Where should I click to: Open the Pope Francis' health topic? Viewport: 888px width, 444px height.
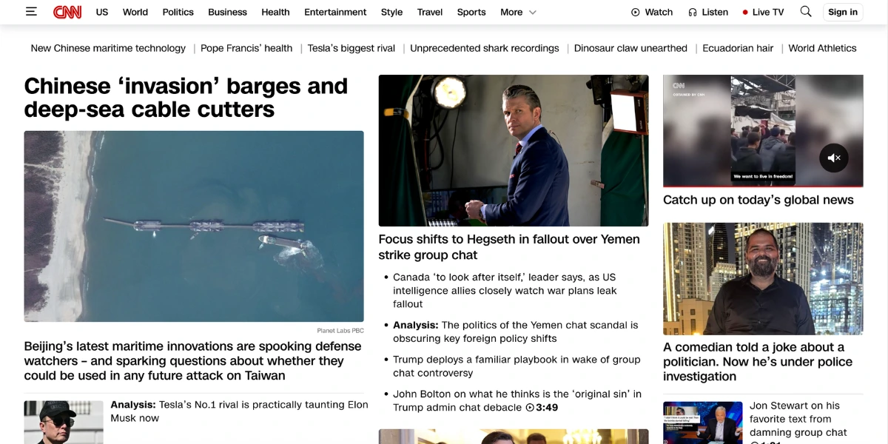[246, 48]
